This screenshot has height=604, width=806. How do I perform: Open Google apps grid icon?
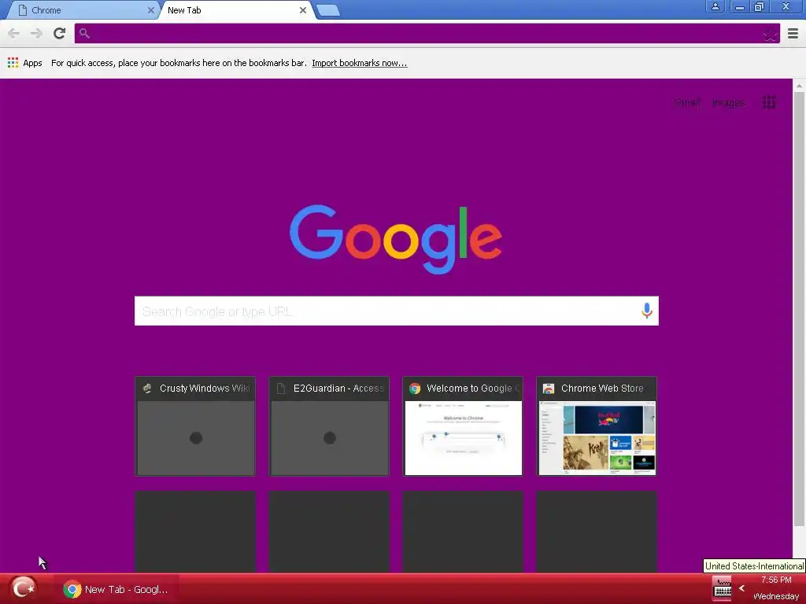coord(769,102)
